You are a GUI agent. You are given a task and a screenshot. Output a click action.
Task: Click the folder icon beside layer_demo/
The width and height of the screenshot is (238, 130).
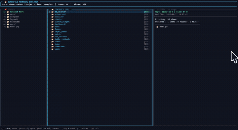[53, 32]
